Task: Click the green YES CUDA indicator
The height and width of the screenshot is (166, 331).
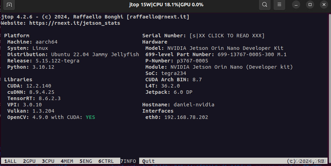Action: (90, 117)
